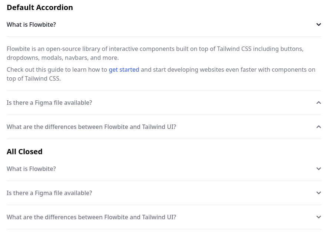This screenshot has height=233, width=328.
Task: Expand Tailwind UI differences question in Default Accordion
Action: (x=91, y=127)
